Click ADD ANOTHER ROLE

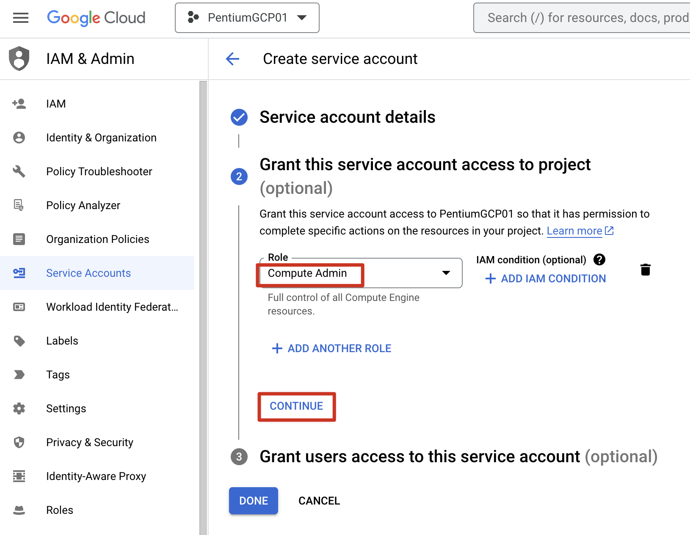[331, 348]
